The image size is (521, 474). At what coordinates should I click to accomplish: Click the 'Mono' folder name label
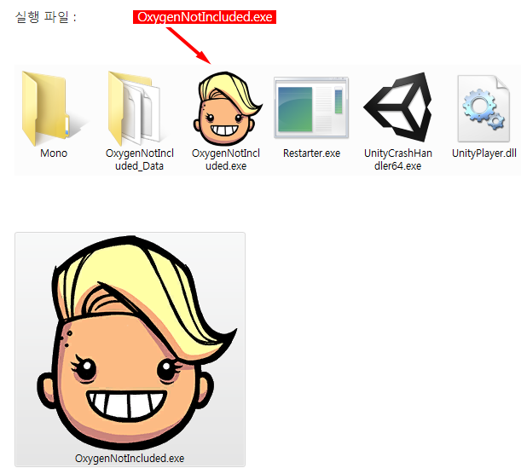click(54, 153)
